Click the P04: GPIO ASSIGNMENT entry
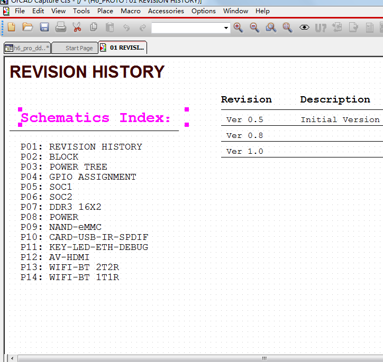 [78, 177]
